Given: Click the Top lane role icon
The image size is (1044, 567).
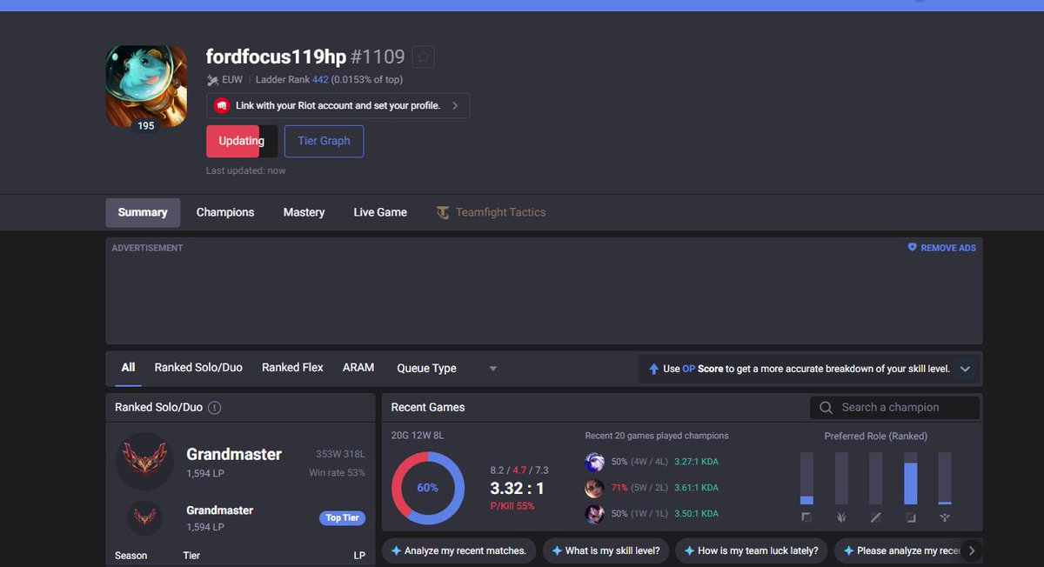Looking at the screenshot, I should (806, 517).
